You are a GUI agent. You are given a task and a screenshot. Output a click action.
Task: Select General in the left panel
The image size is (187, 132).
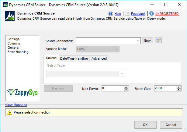coord(13,48)
